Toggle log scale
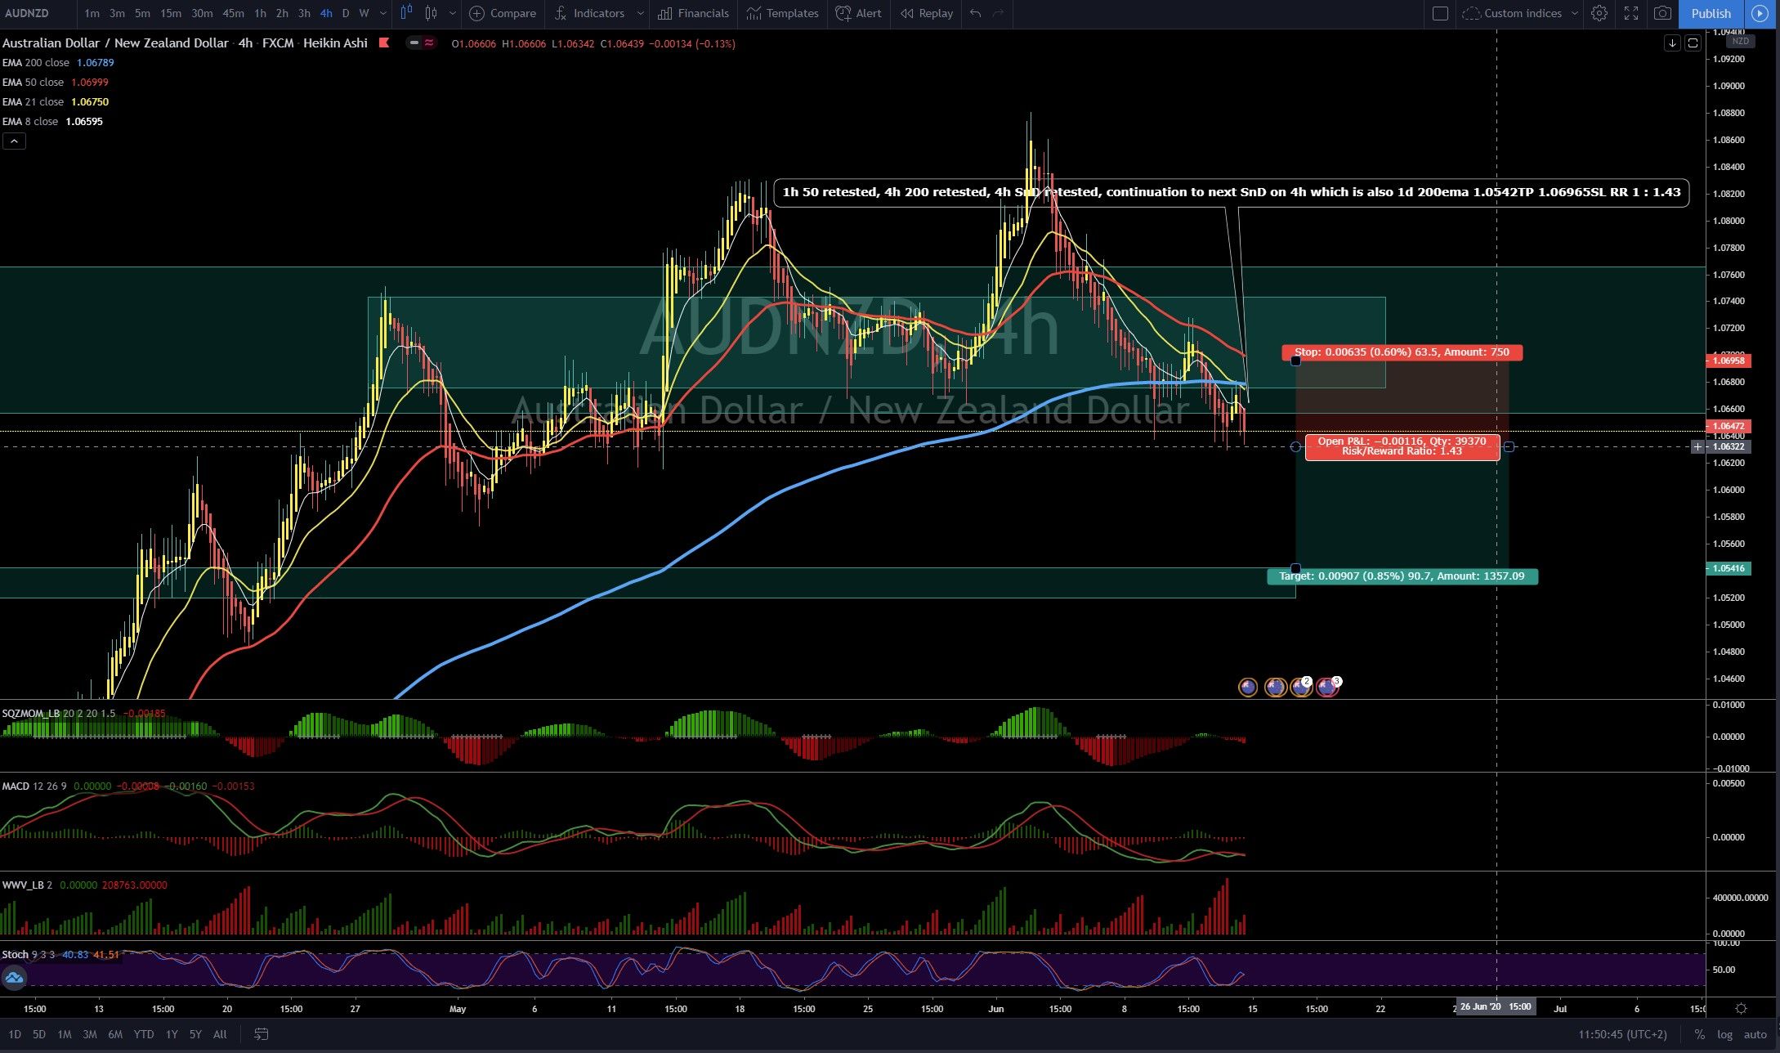 (1724, 1034)
